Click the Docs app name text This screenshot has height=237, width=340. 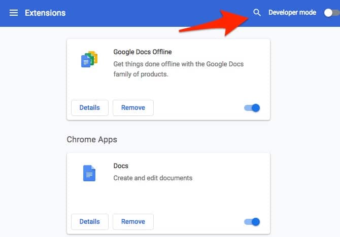pos(121,166)
